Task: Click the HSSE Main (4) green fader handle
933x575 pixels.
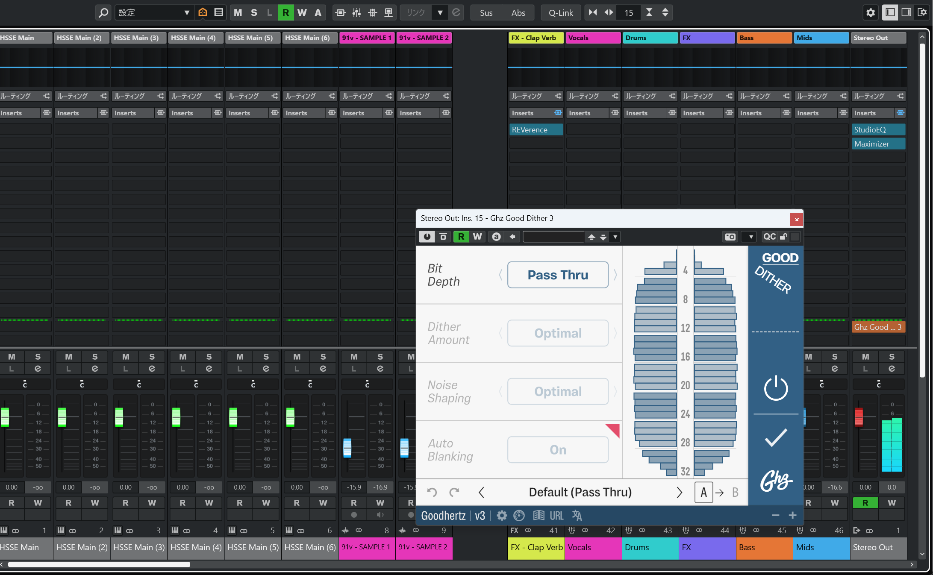Action: [x=176, y=417]
